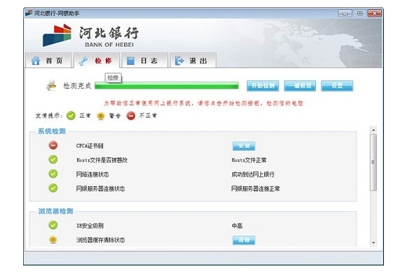
Task: Click the 系统检测 section heading
Action: 52,131
